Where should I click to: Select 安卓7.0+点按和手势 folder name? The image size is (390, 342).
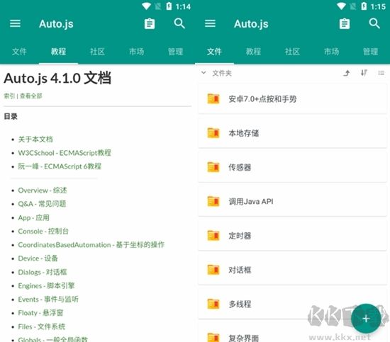coord(262,99)
